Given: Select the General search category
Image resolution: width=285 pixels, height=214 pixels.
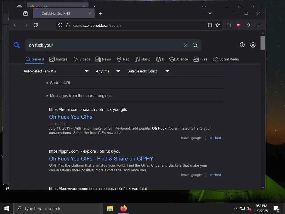Looking at the screenshot, I should (x=35, y=59).
